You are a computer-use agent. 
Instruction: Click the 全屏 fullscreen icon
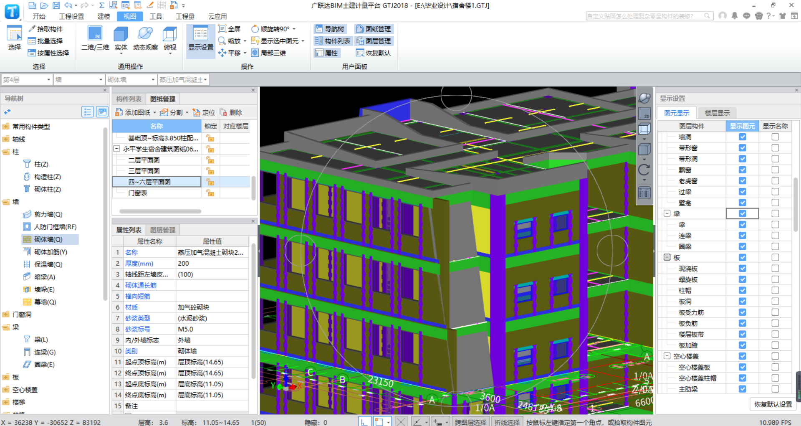click(x=230, y=29)
